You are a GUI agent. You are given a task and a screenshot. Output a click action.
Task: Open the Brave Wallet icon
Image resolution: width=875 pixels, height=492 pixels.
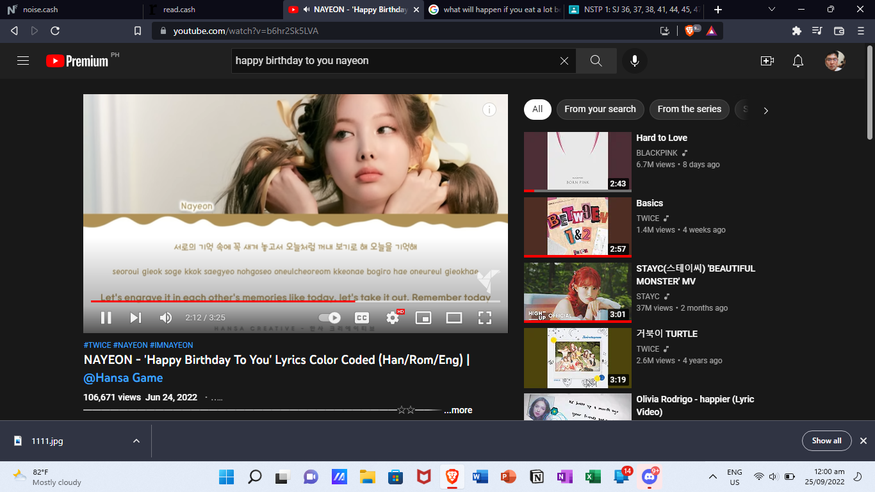click(x=839, y=30)
